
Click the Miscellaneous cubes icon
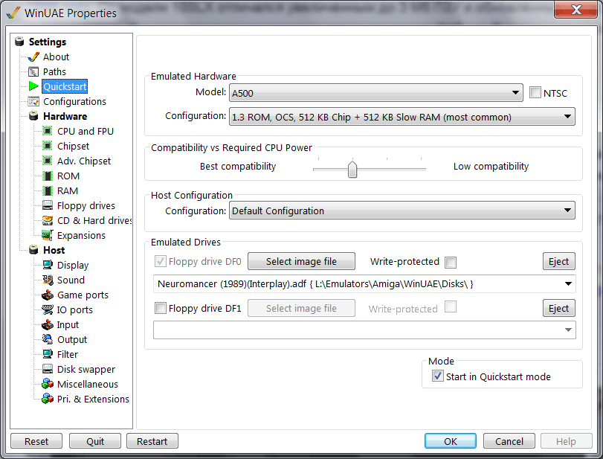(48, 384)
